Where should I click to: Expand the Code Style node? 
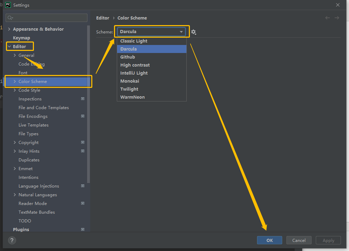pos(15,90)
